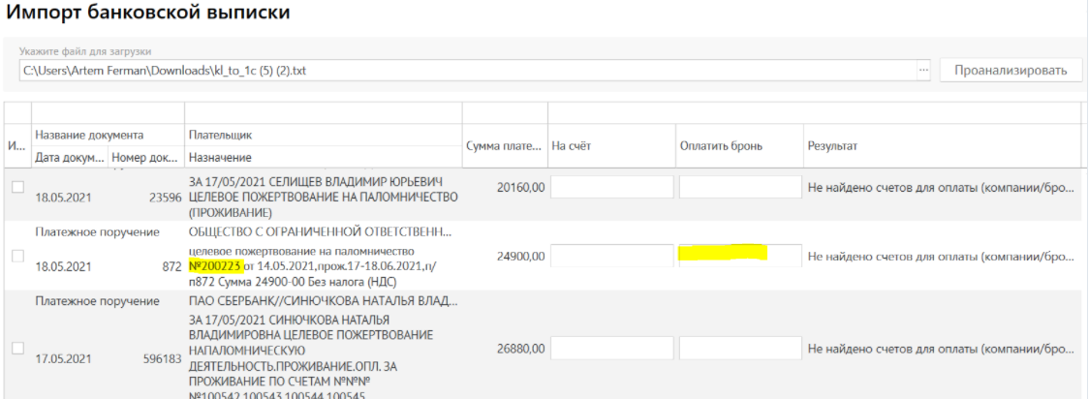Viewport: 1089px width, 399px height.
Task: Click the На счёт field for 20160,00 payment
Action: (x=612, y=188)
